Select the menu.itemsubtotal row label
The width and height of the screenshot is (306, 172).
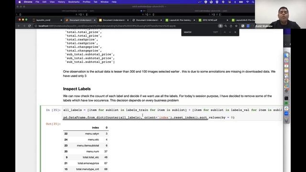point(88,145)
